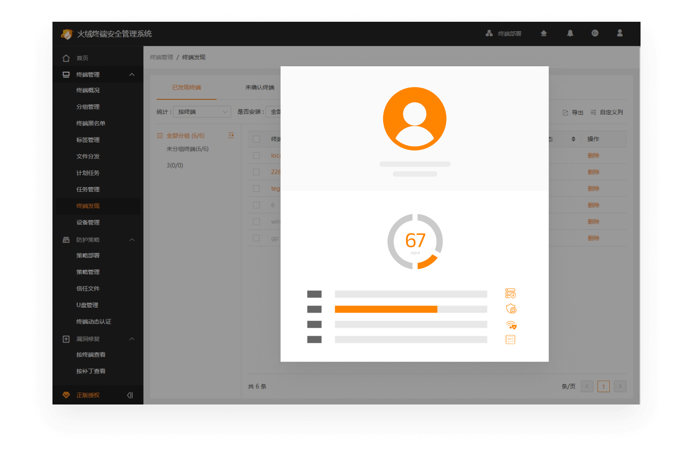Screen dimensions: 693x449
Task: Collapse sidebar using the bottom collapse icon
Action: coord(130,395)
